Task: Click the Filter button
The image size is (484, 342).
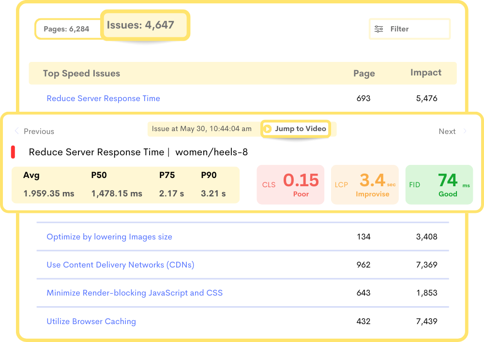Action: click(409, 29)
